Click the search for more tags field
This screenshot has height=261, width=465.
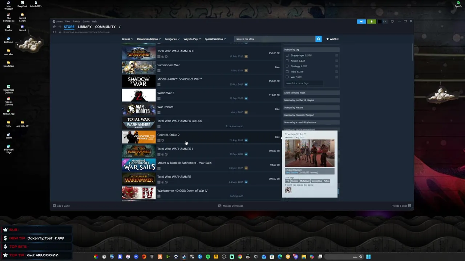coord(304,83)
